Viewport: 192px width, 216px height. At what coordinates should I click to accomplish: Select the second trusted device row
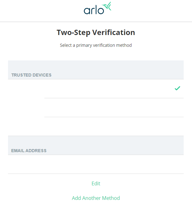tap(96, 108)
